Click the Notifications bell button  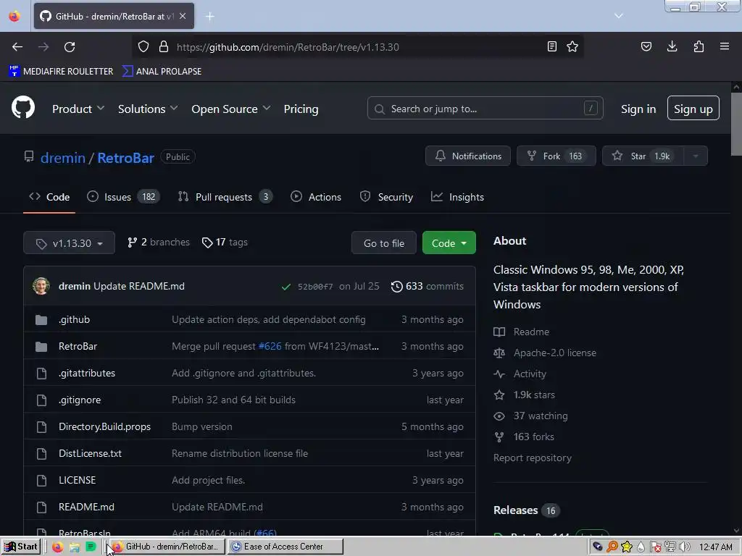pyautogui.click(x=468, y=156)
